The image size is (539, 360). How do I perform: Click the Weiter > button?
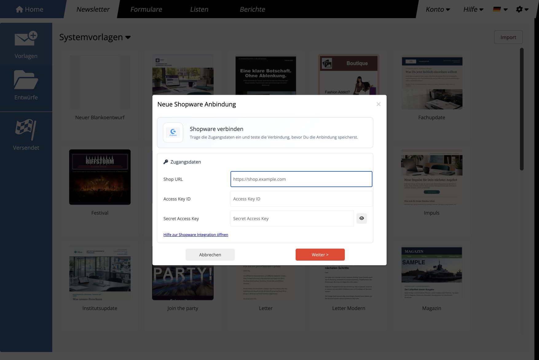pos(320,255)
